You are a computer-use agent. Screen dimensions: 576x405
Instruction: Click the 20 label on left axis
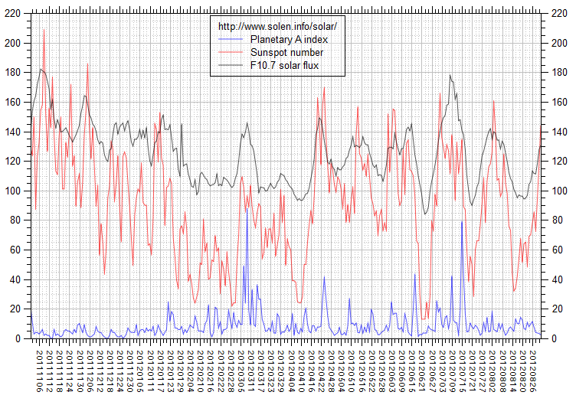pos(15,309)
